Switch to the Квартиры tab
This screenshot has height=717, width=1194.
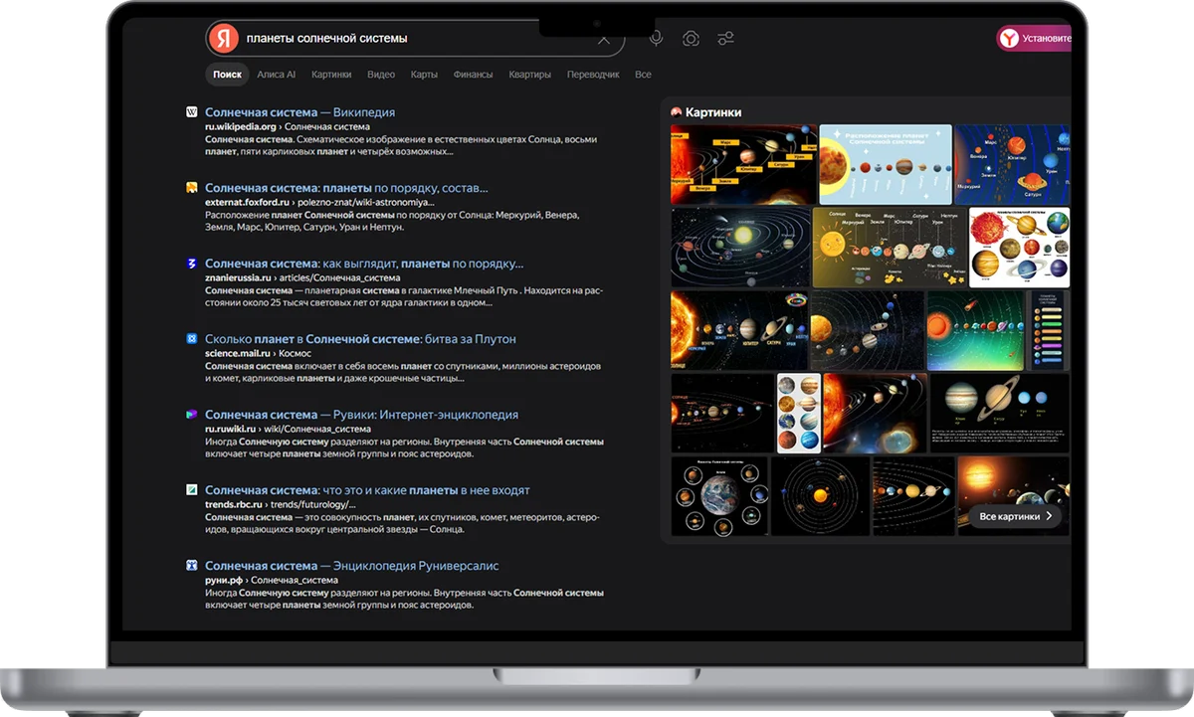tap(529, 75)
